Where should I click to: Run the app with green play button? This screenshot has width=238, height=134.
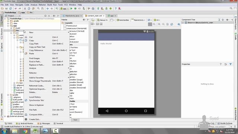(71, 9)
